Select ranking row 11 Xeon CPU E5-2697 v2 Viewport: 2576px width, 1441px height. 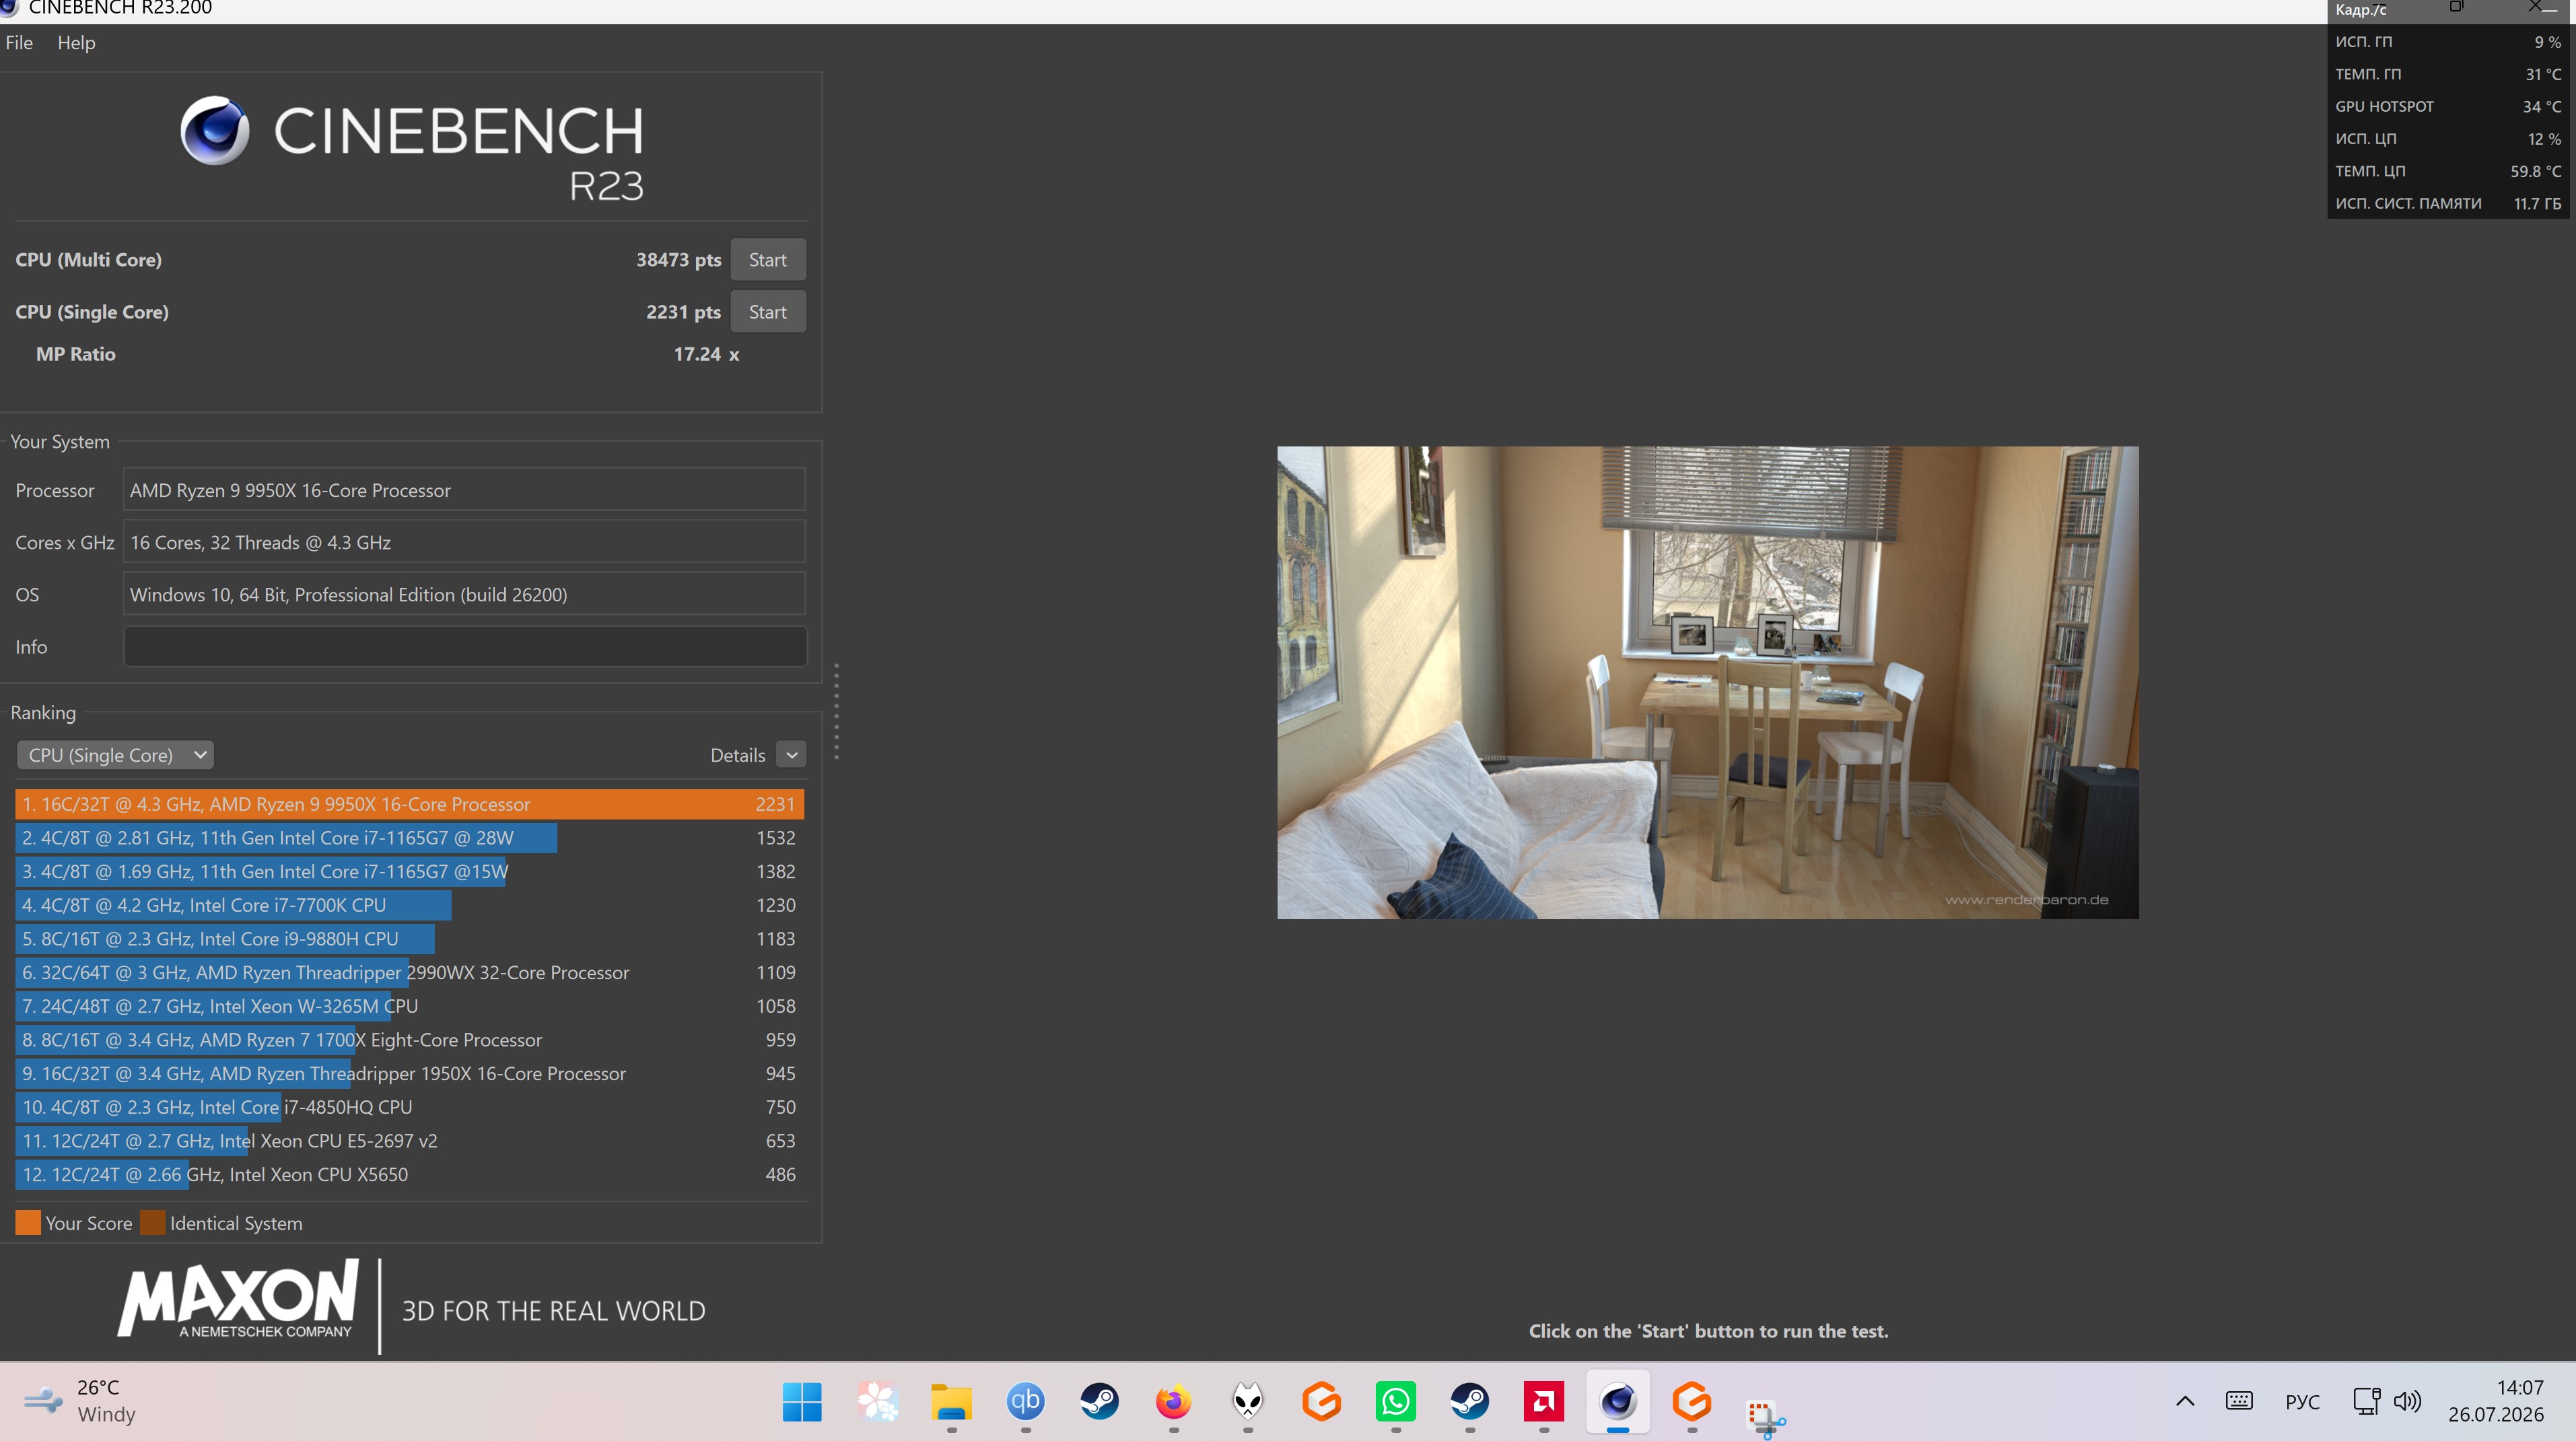410,1142
